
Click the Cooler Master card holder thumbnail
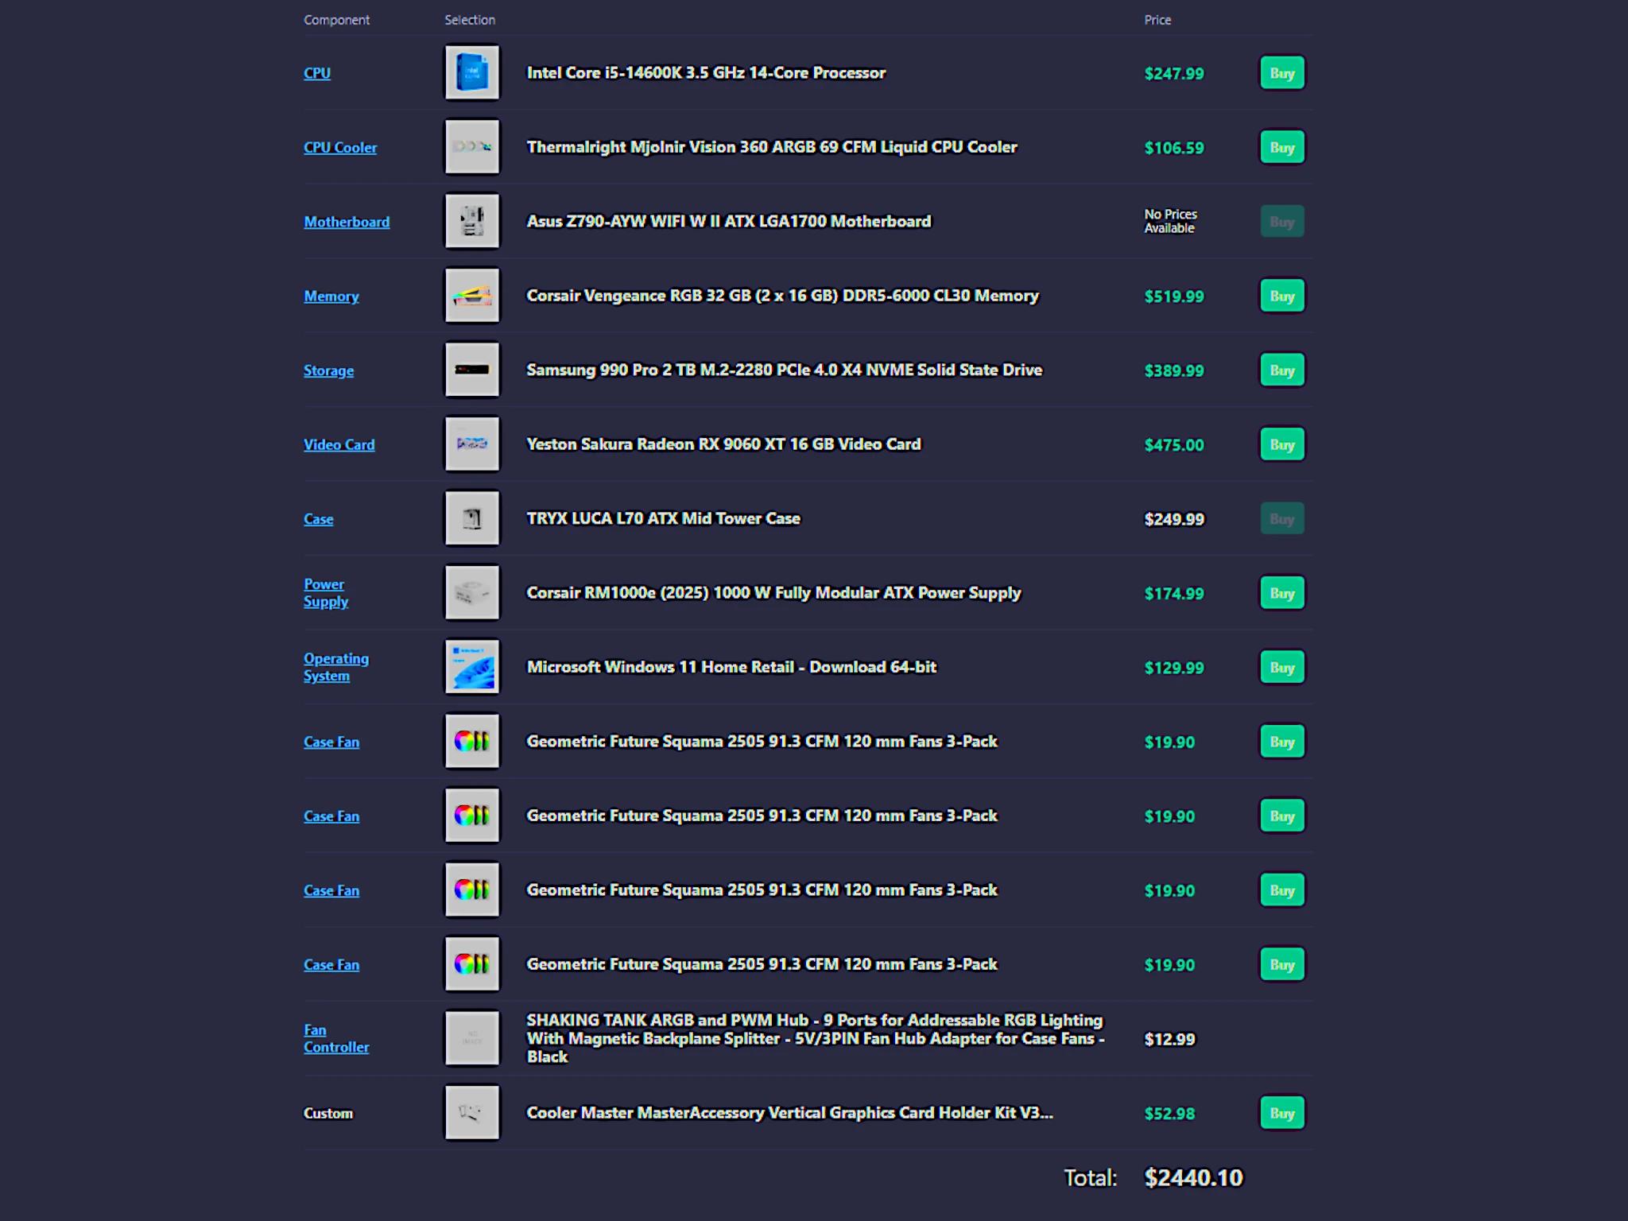coord(472,1112)
